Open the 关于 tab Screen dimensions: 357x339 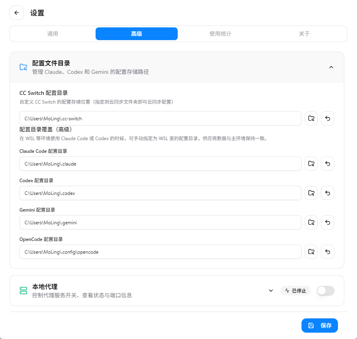pos(304,34)
